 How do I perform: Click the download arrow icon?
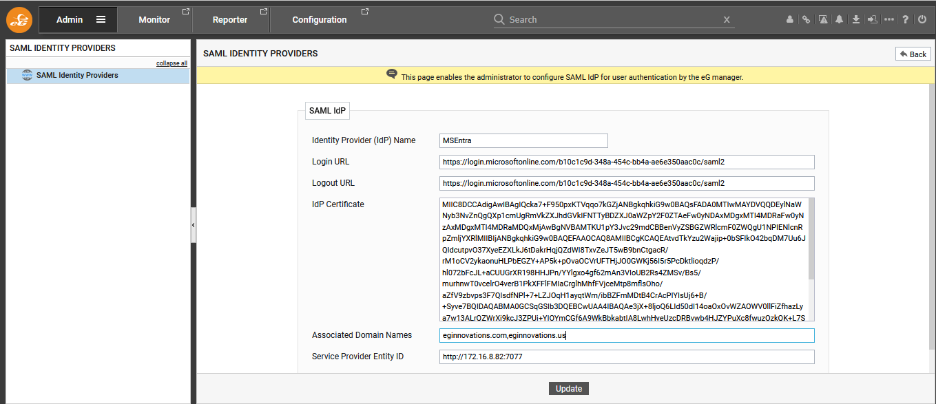(855, 20)
